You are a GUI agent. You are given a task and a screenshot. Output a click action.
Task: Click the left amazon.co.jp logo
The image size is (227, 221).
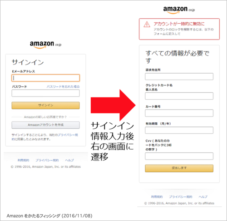[45, 45]
